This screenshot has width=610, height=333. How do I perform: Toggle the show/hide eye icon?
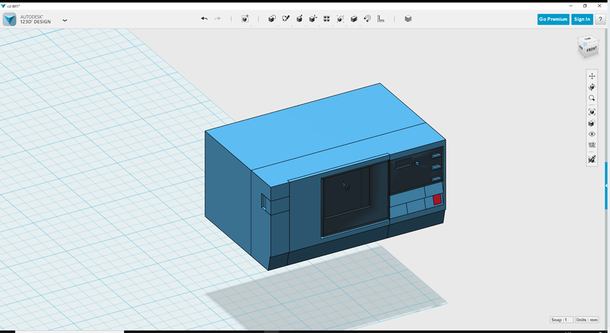(x=592, y=134)
